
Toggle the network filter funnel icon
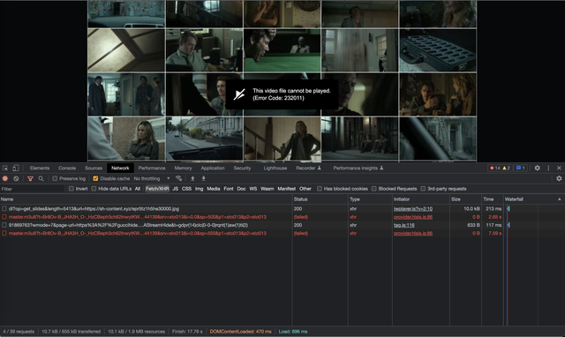click(30, 178)
